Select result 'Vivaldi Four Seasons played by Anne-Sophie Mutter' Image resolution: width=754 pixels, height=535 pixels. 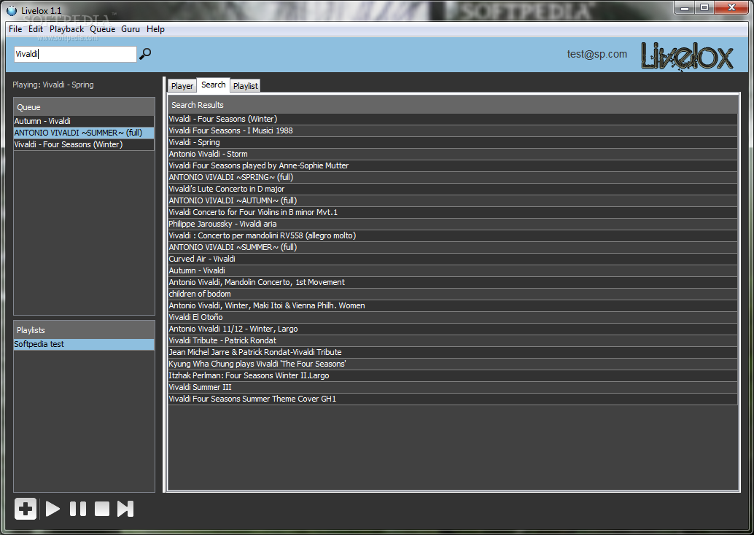pyautogui.click(x=453, y=165)
